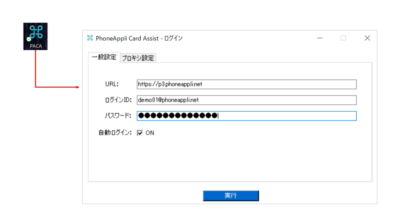Focus the URL input field
The width and height of the screenshot is (416, 223).
246,84
